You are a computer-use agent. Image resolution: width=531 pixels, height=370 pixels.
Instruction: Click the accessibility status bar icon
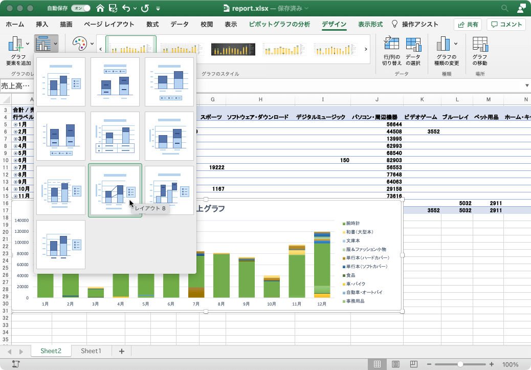pos(16,364)
